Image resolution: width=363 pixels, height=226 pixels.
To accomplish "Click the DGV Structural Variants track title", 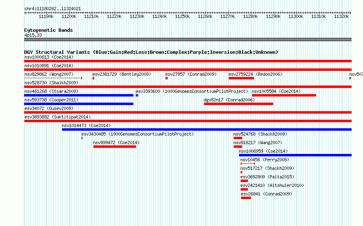I will coord(151,52).
